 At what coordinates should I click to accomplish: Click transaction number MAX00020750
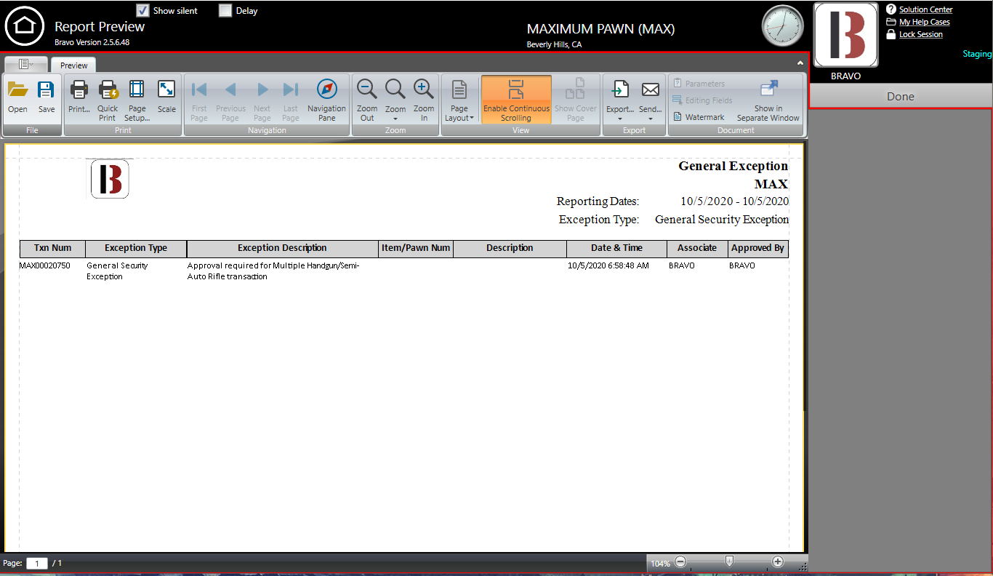(x=45, y=265)
